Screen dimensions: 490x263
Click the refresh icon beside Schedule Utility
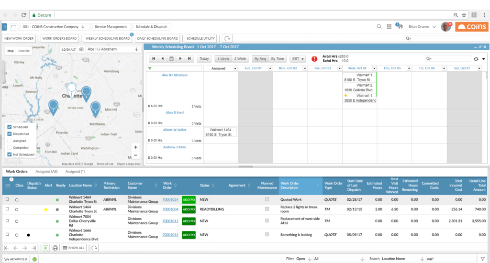[227, 38]
